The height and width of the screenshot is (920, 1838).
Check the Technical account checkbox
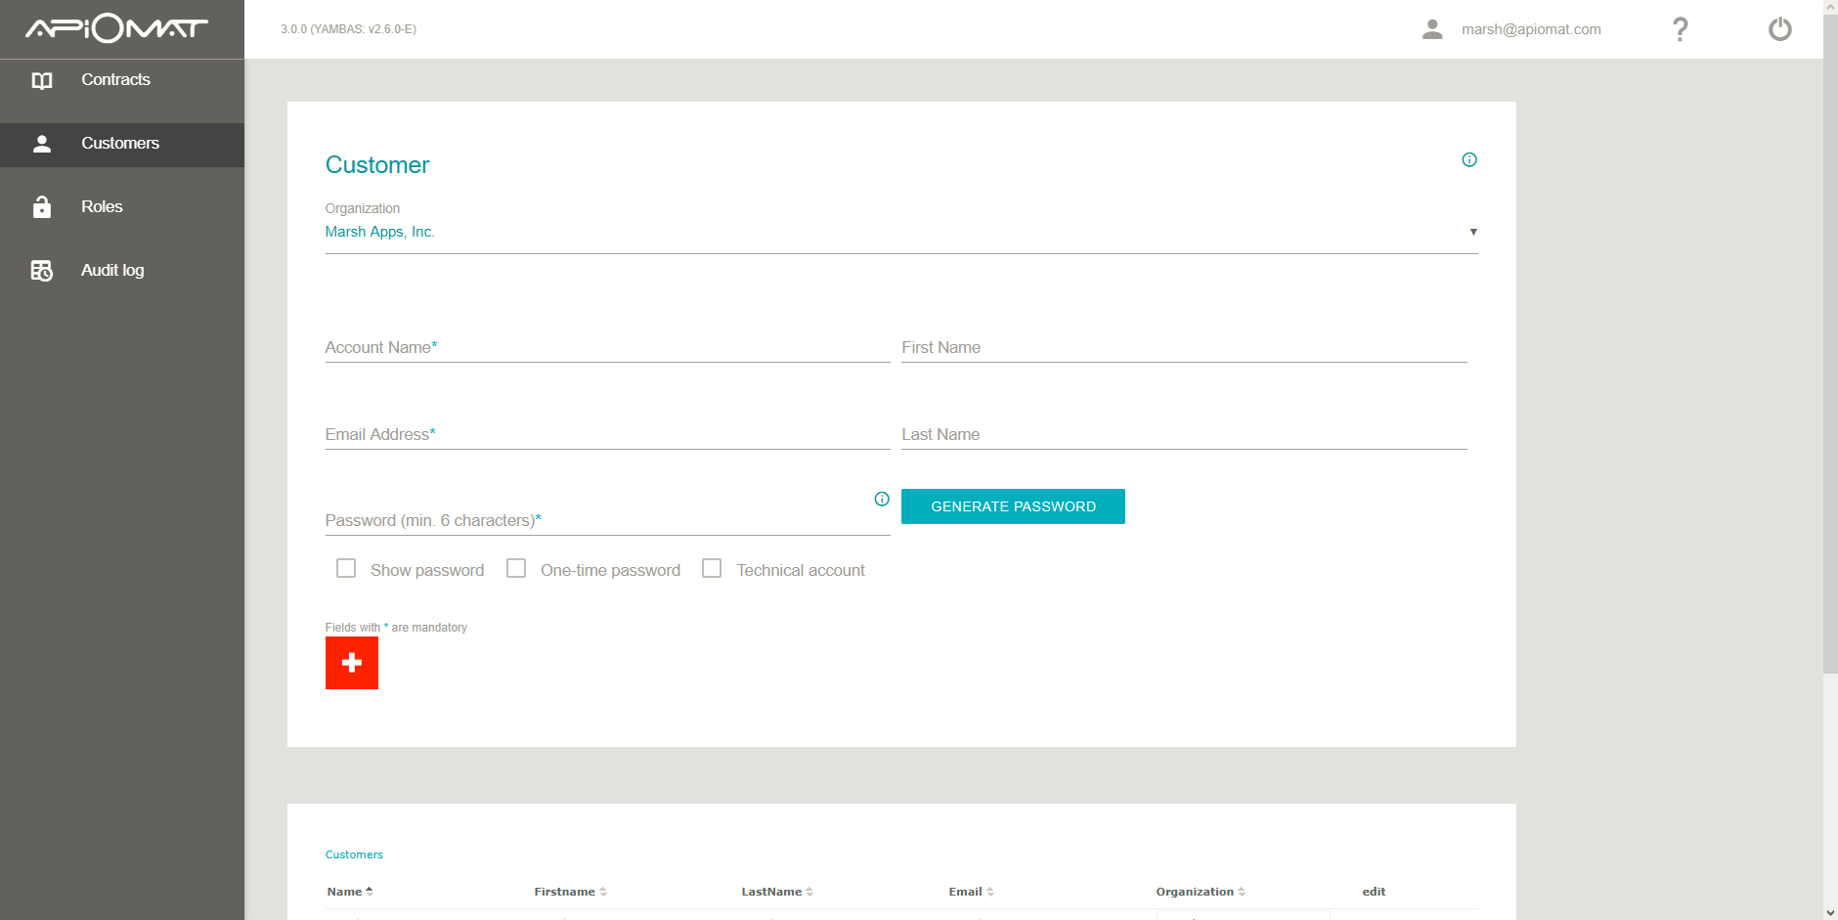point(712,568)
